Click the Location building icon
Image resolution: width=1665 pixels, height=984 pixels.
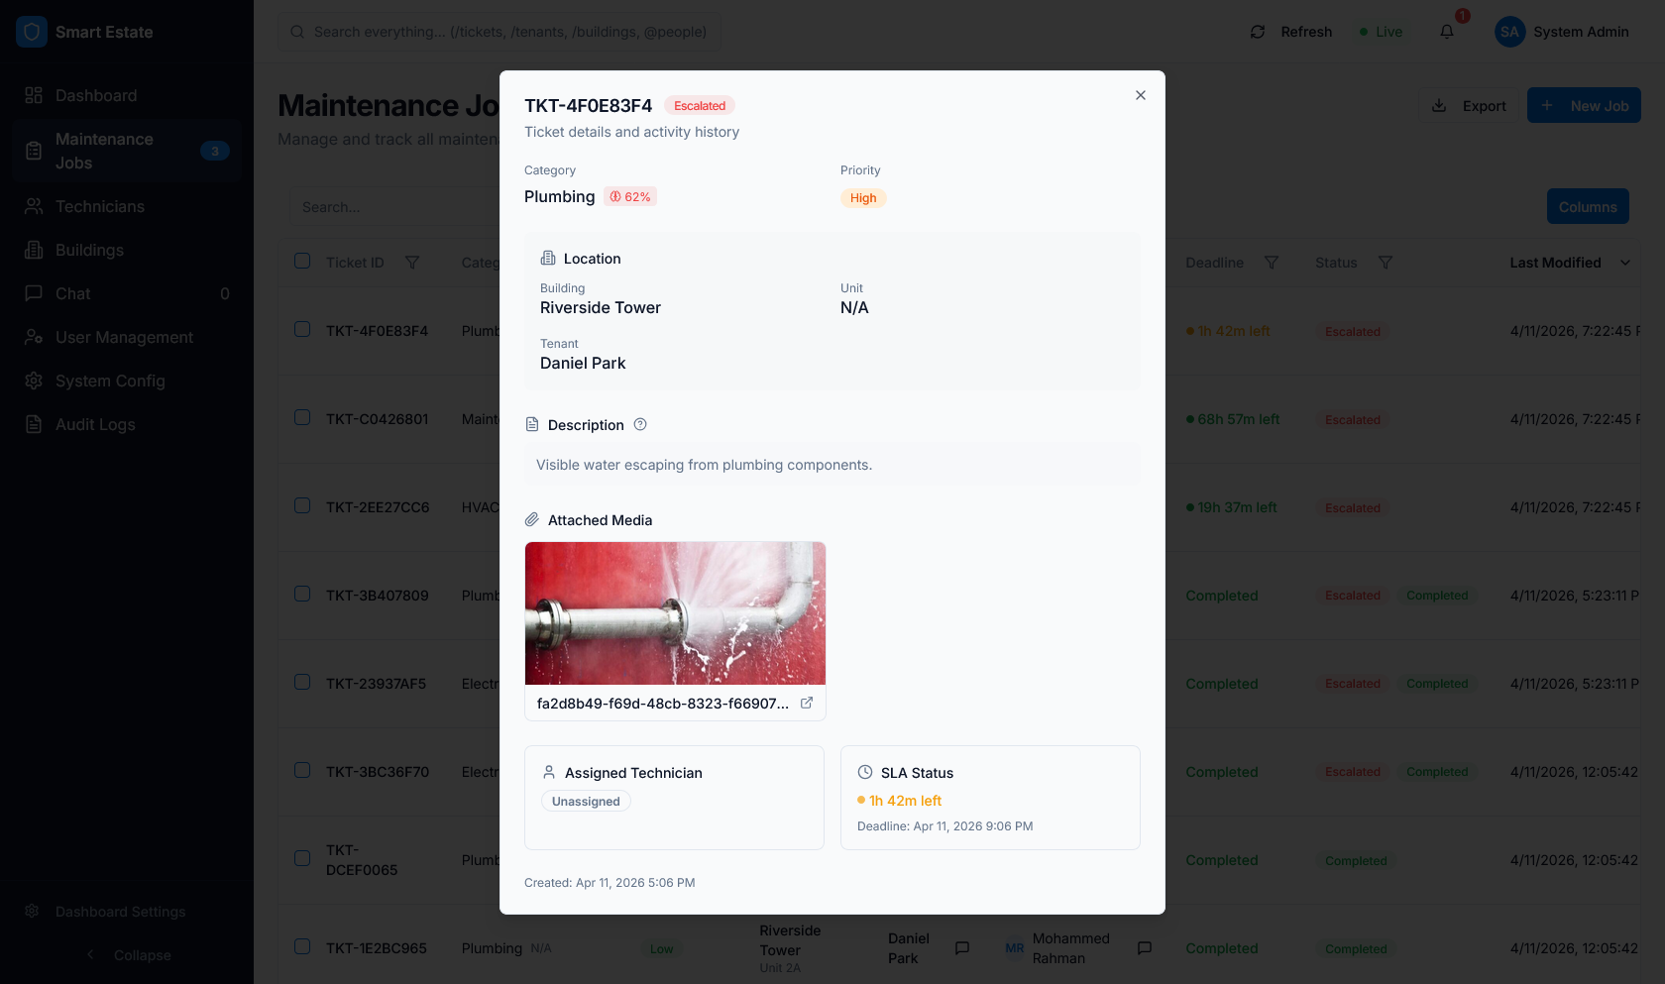pos(548,258)
